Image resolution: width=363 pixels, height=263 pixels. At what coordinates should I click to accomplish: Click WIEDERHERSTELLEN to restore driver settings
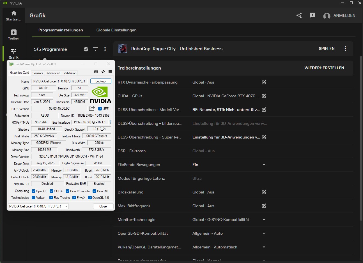pyautogui.click(x=324, y=68)
